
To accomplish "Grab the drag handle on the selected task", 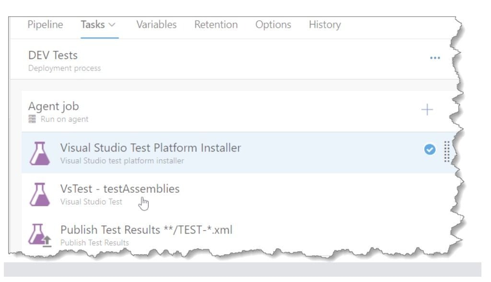I will tap(448, 150).
